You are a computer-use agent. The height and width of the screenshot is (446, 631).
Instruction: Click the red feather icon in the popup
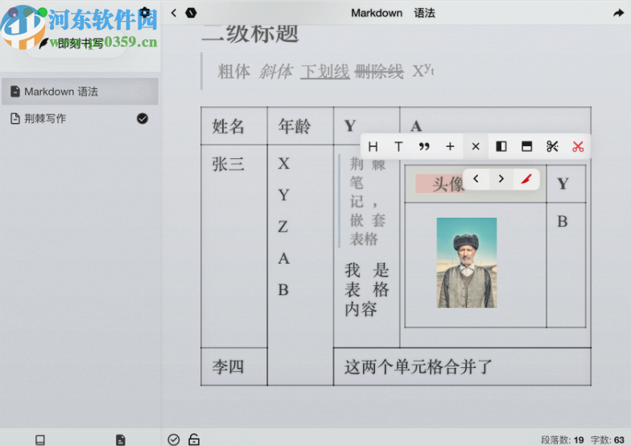tap(526, 178)
